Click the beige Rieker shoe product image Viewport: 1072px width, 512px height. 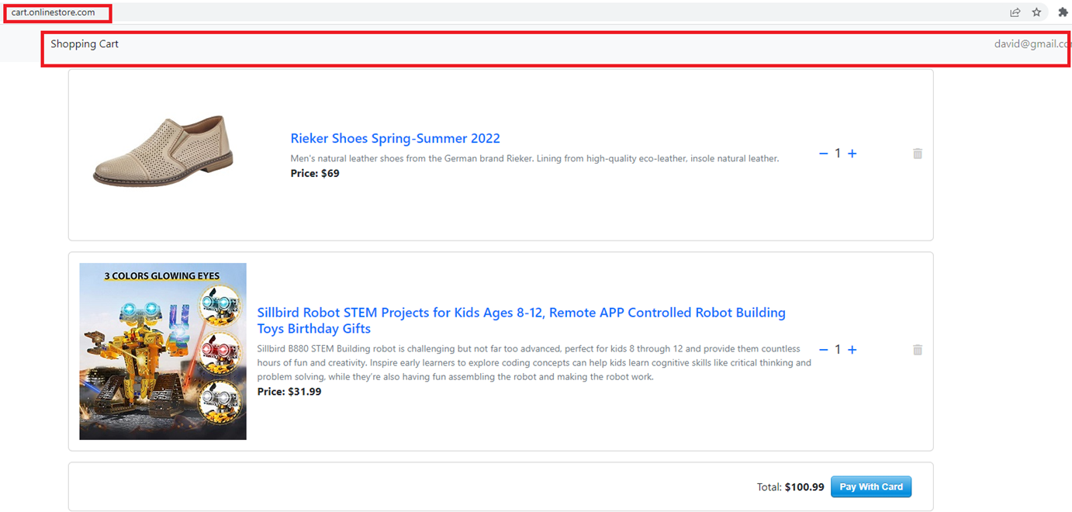[163, 152]
